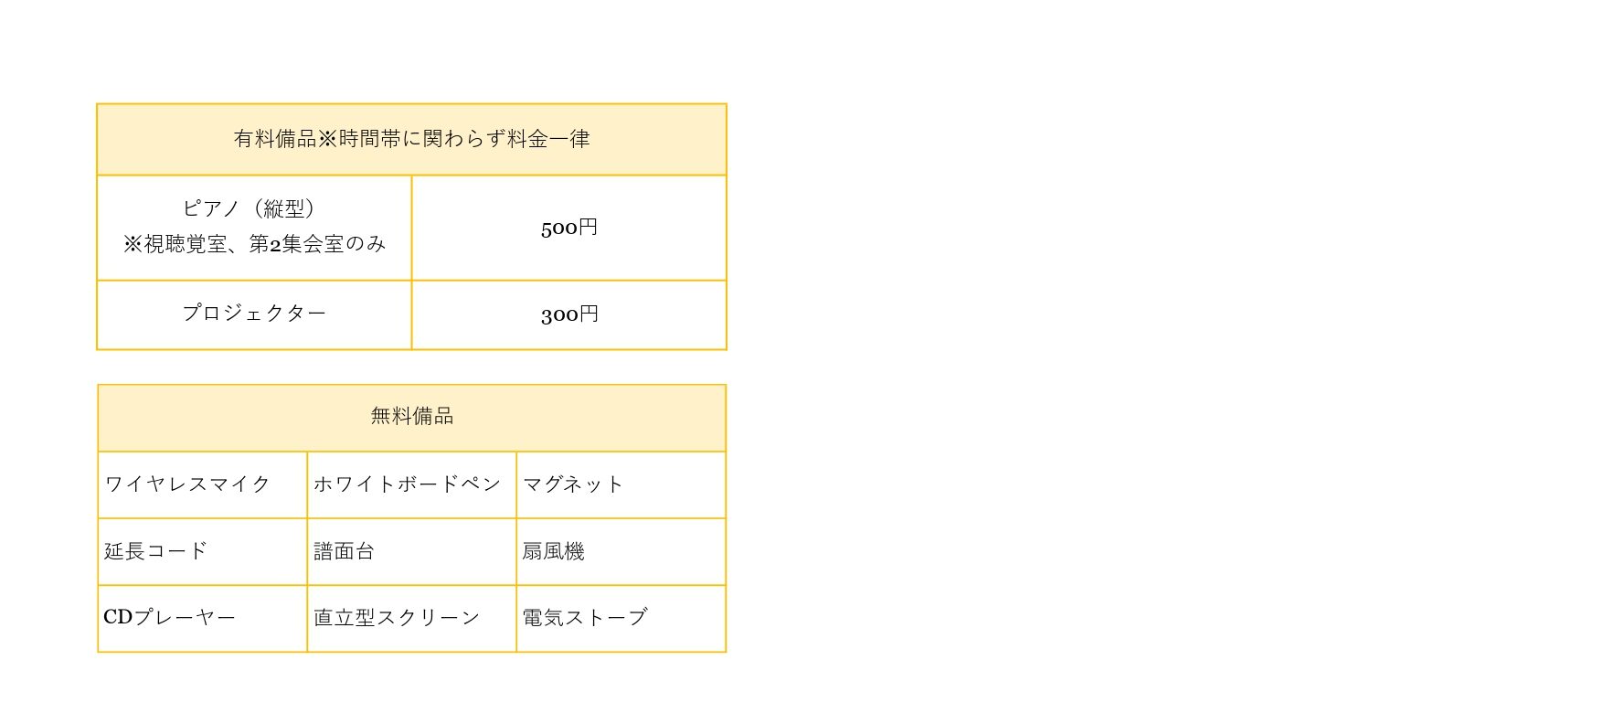Screen dimensions: 1604x713
Task: Click the 扇風機 cell
Action: coord(621,551)
